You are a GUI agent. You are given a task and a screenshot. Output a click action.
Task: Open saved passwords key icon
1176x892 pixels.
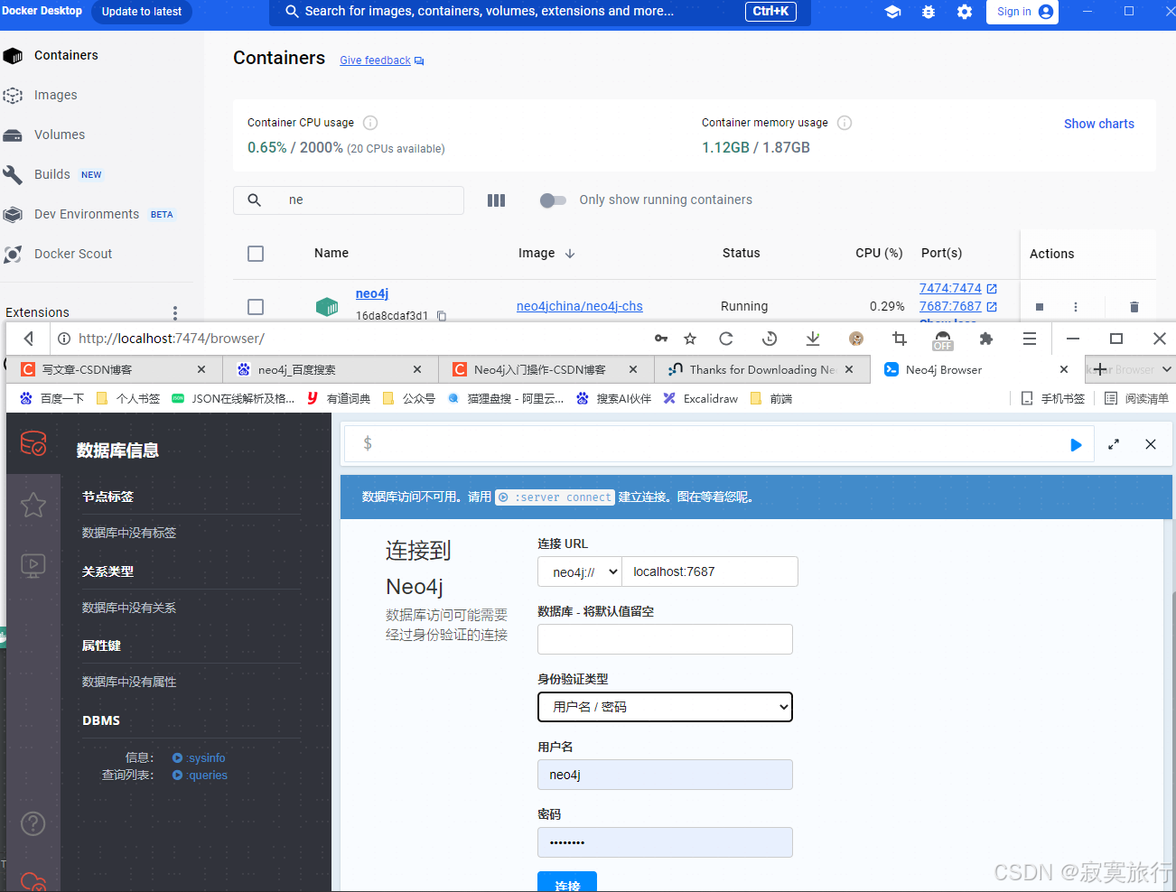point(661,339)
